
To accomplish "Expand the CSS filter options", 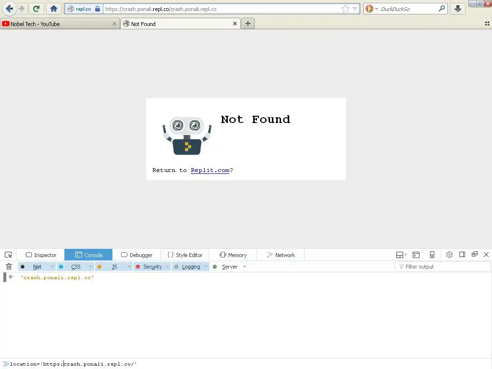I will point(90,267).
